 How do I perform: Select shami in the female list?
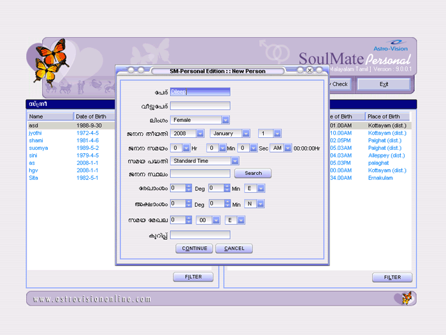(x=36, y=140)
